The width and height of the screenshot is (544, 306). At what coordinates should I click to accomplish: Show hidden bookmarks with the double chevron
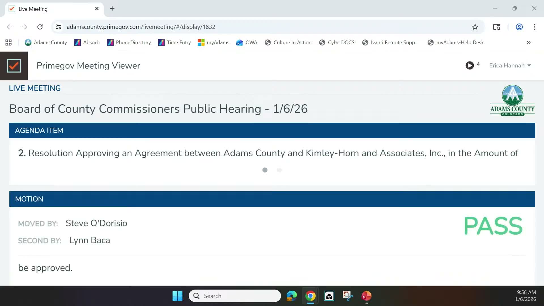528,42
